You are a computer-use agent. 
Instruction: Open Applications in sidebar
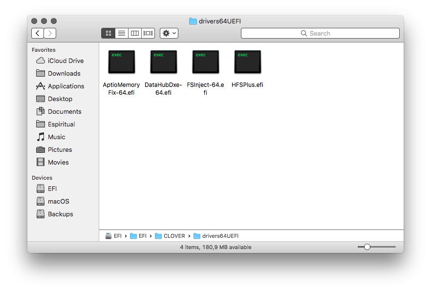tap(60, 86)
